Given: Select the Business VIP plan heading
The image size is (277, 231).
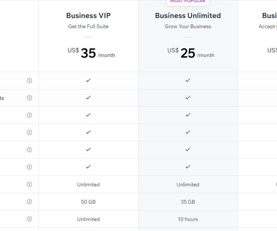Looking at the screenshot, I should click(x=88, y=15).
